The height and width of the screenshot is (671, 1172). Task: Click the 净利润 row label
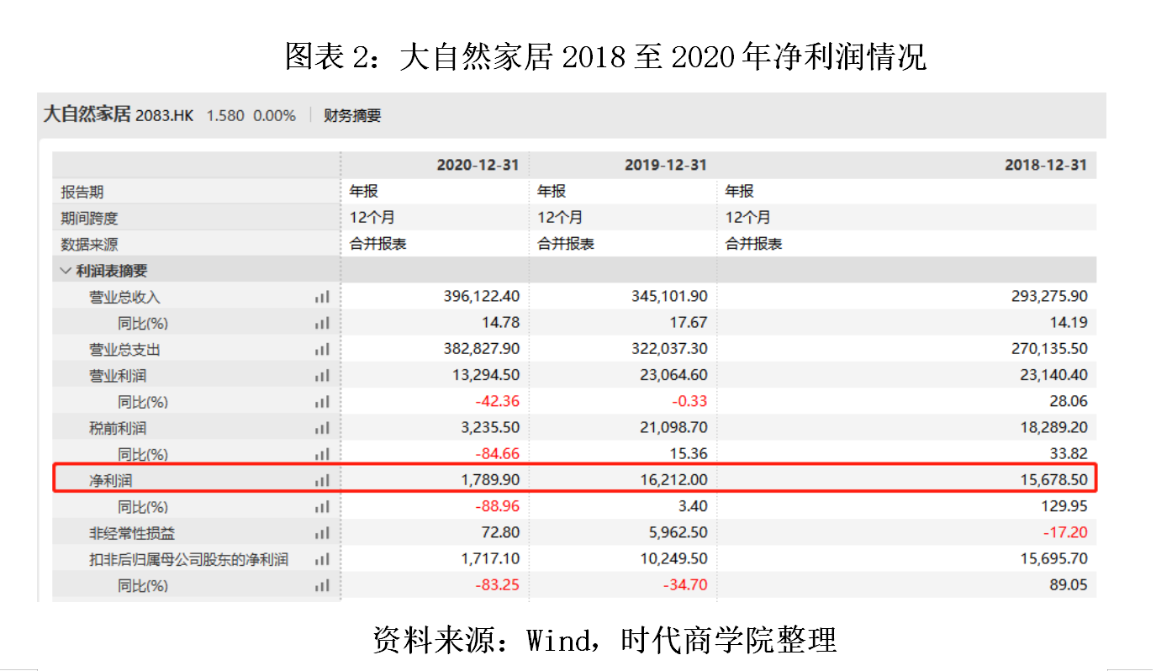click(x=111, y=481)
